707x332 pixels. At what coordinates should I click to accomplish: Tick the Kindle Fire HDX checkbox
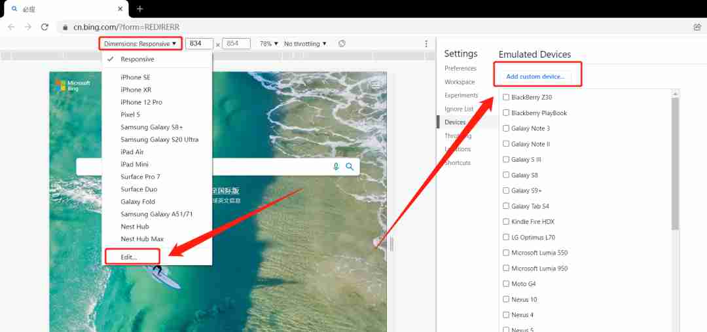point(506,221)
